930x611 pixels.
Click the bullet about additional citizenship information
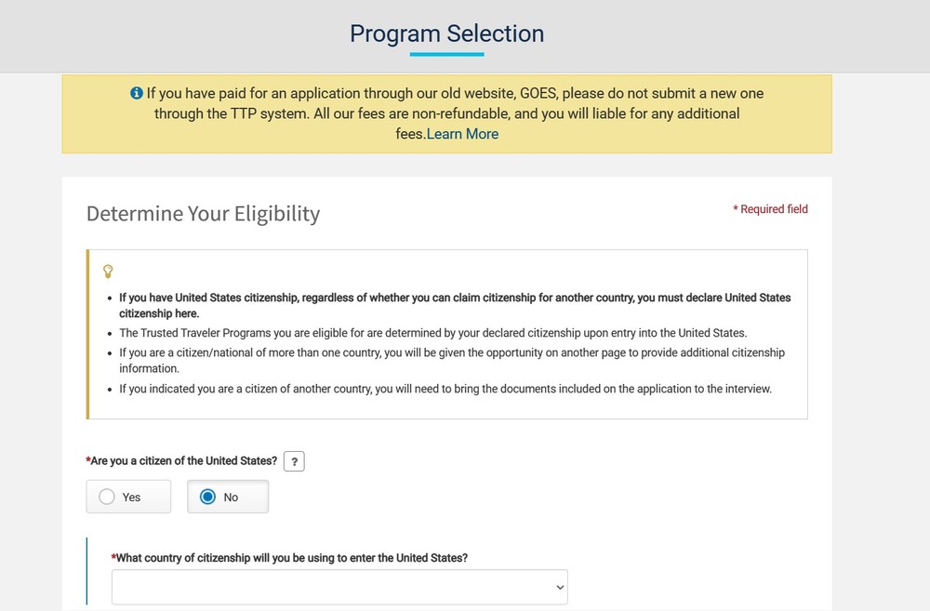(x=451, y=360)
